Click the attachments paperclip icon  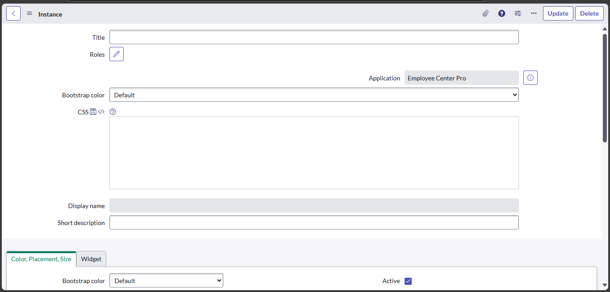(x=485, y=13)
